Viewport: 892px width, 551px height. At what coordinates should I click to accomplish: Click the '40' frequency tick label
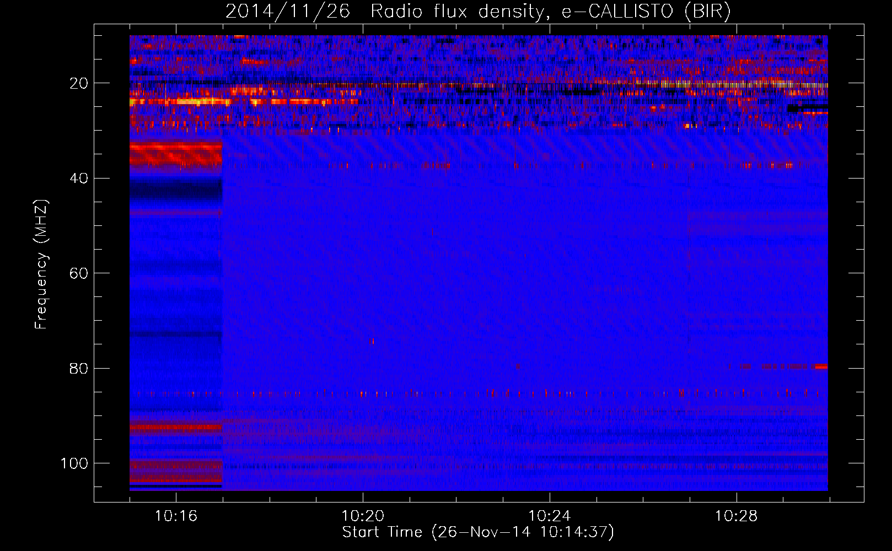[x=79, y=179]
